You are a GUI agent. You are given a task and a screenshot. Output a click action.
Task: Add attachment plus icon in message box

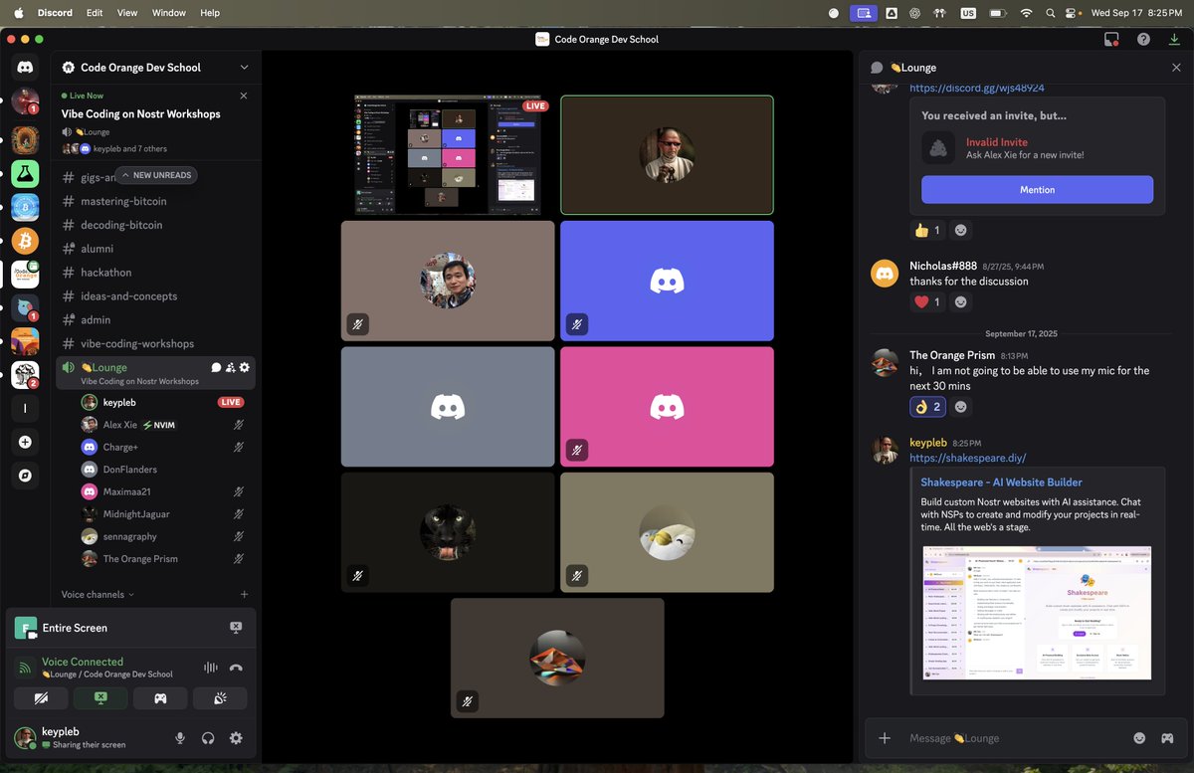coord(885,738)
